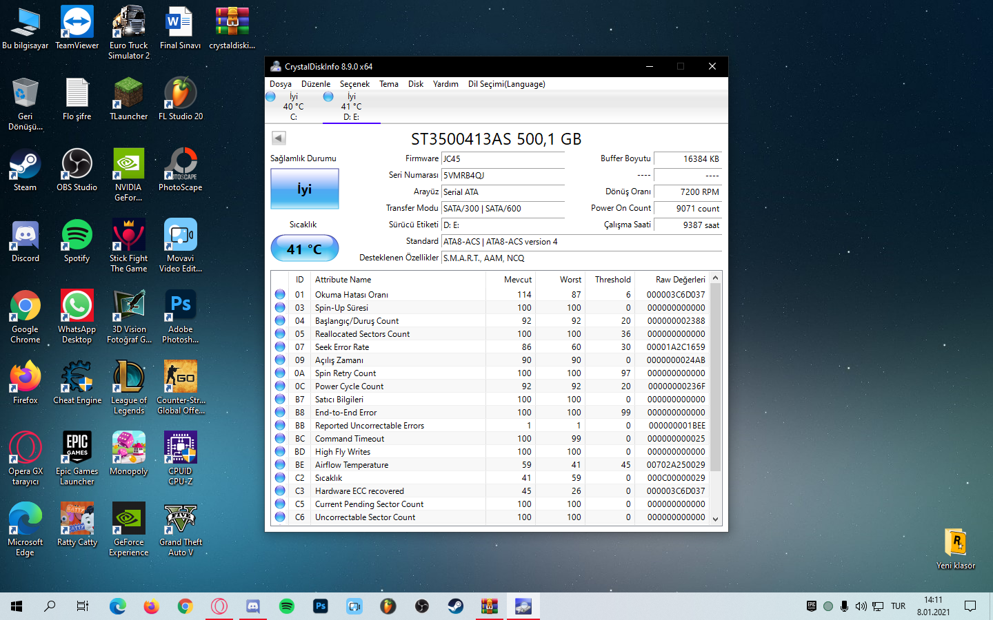993x620 pixels.
Task: Open Cheat Engine desktop icon
Action: (77, 384)
